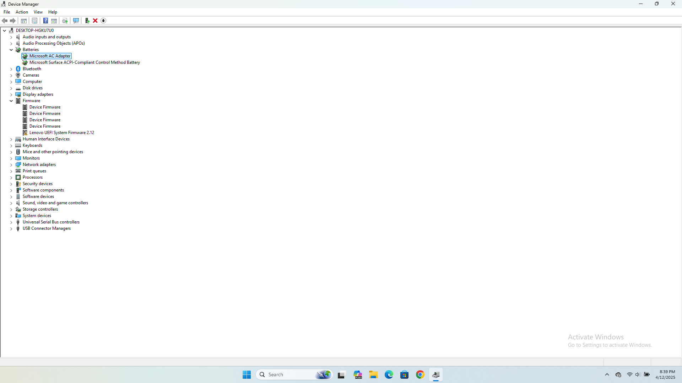Image resolution: width=682 pixels, height=383 pixels.
Task: Select the USB Connector Managers label
Action: (x=47, y=228)
